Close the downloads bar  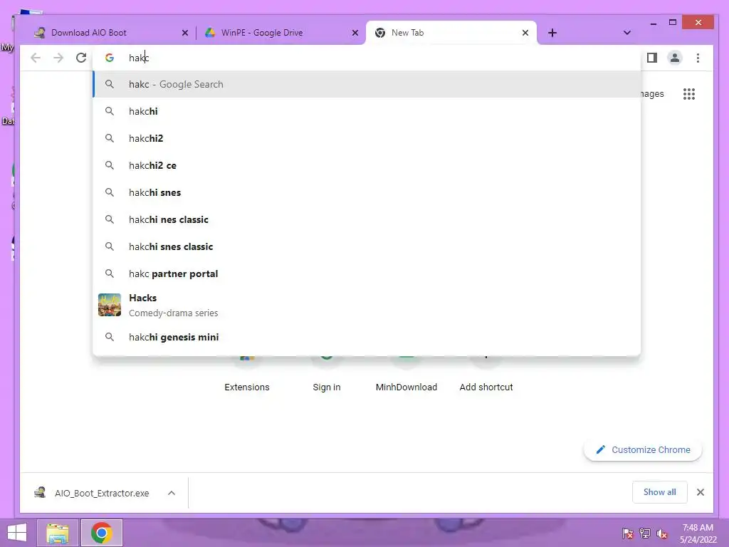tap(701, 492)
